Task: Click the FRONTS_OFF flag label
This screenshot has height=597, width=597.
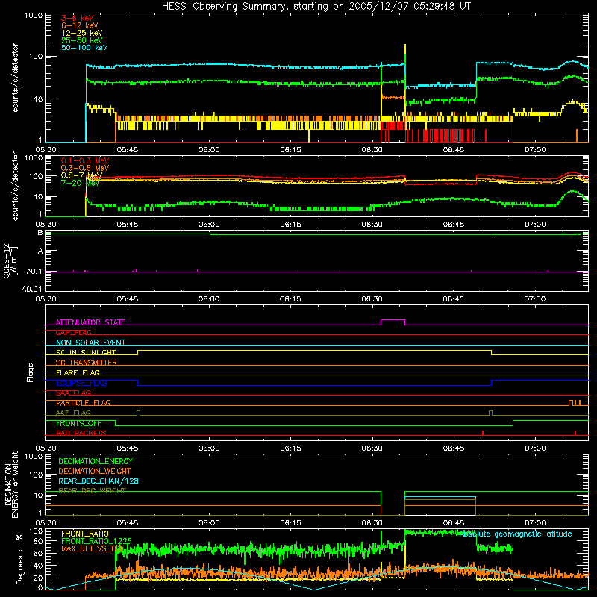Action: pos(78,423)
